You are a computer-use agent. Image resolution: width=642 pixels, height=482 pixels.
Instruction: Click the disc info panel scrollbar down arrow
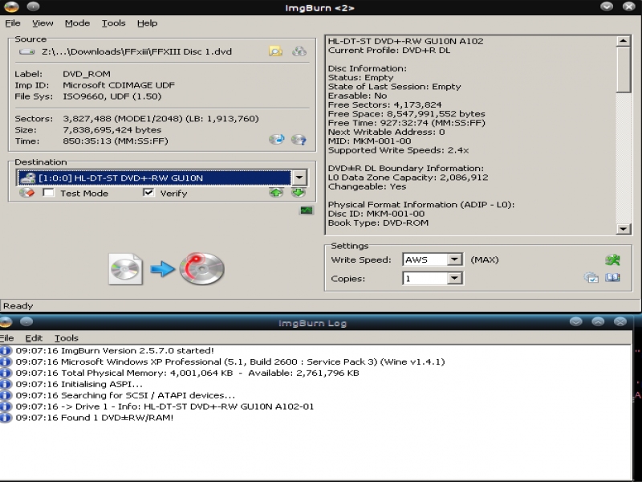624,229
